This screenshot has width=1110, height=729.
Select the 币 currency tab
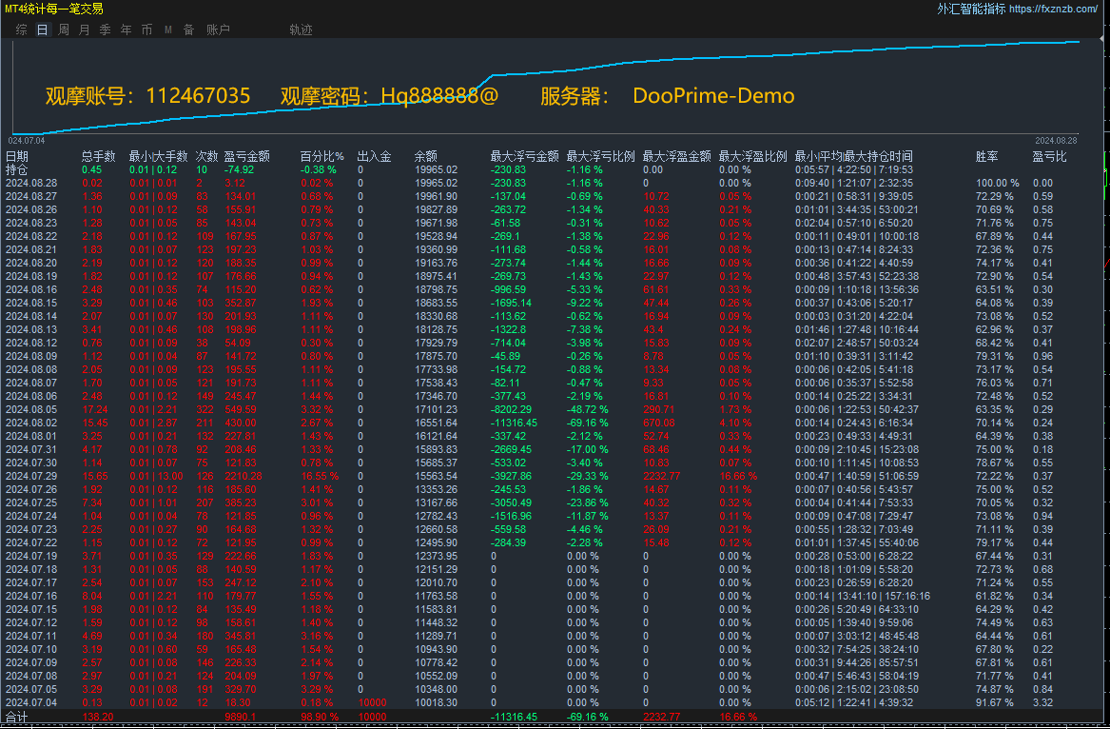point(147,30)
